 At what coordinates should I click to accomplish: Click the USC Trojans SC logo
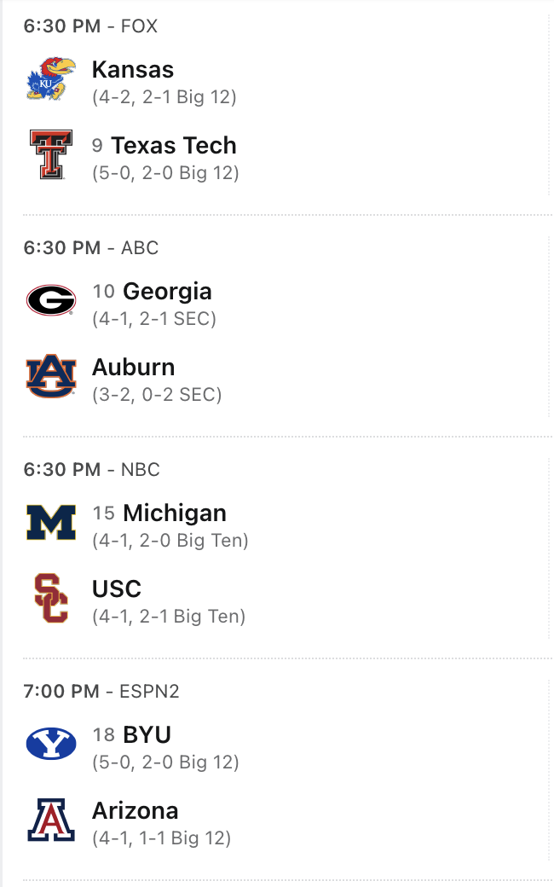[50, 598]
